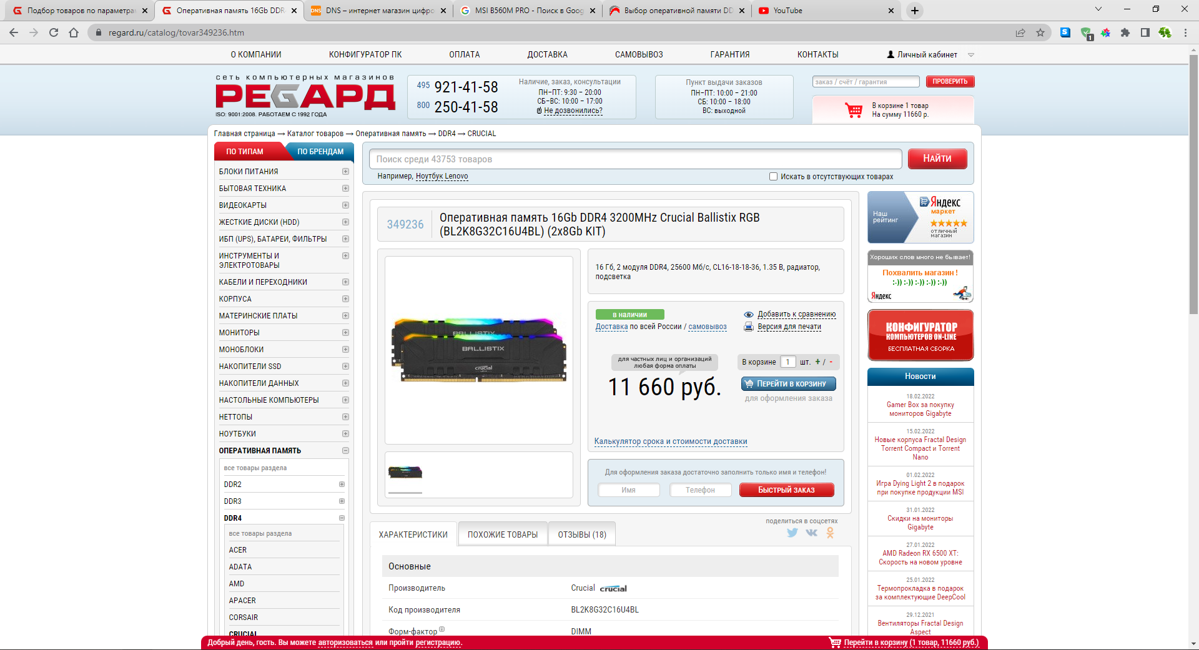Click the Имя quick order field
The image size is (1199, 650).
pos(628,490)
